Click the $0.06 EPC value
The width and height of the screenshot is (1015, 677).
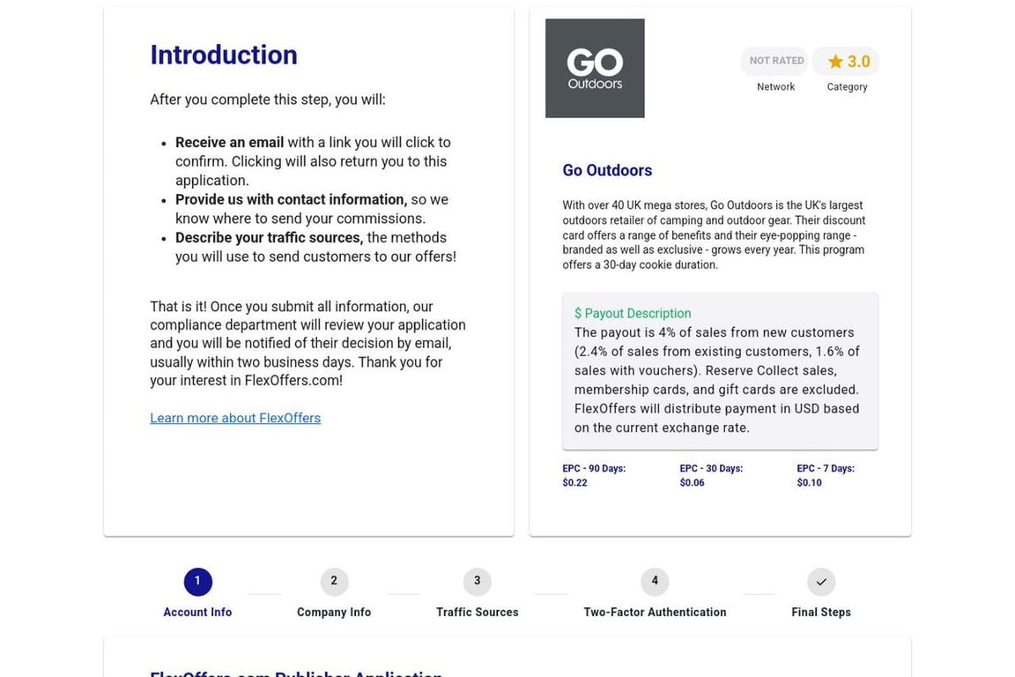click(x=692, y=483)
